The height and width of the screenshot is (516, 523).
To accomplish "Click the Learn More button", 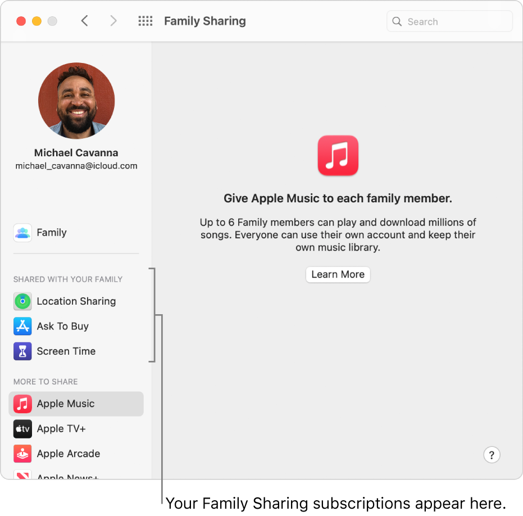I will click(338, 275).
